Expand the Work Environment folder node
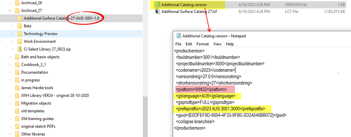The image size is (351, 137). 13,41
